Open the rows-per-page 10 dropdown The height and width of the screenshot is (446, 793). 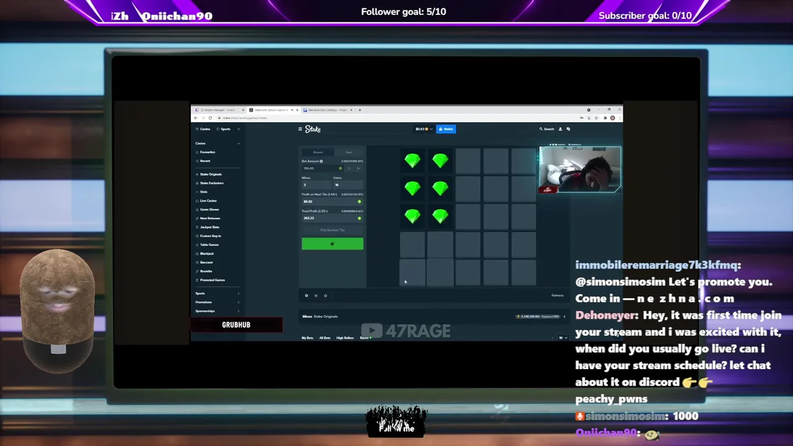(x=563, y=338)
